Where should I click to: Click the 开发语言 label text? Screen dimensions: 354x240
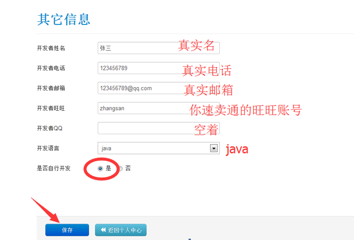pyautogui.click(x=48, y=148)
